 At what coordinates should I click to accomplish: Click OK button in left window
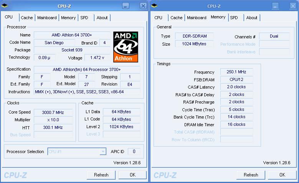coord(132,175)
